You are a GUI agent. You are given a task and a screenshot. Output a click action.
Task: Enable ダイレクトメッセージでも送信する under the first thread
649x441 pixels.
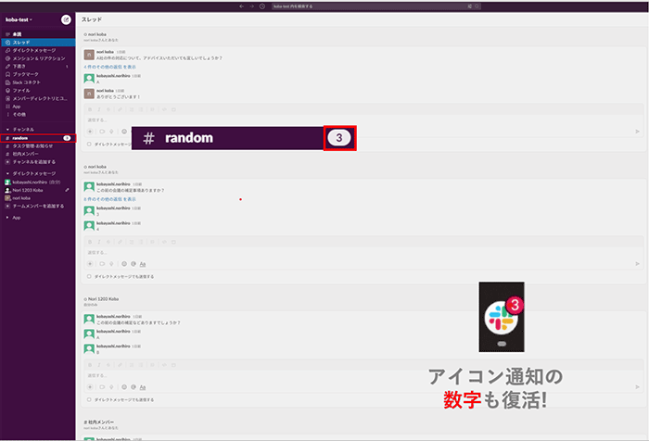pos(89,145)
